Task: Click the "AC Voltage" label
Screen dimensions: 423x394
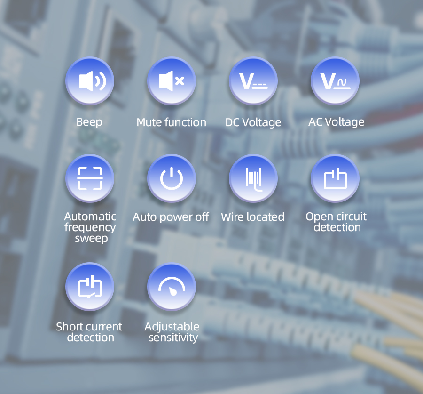Action: (x=337, y=122)
